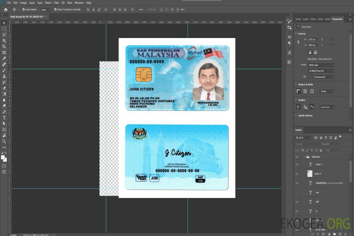Image resolution: width=354 pixels, height=236 pixels.
Task: Select the Eraser tool
Action: (4, 88)
